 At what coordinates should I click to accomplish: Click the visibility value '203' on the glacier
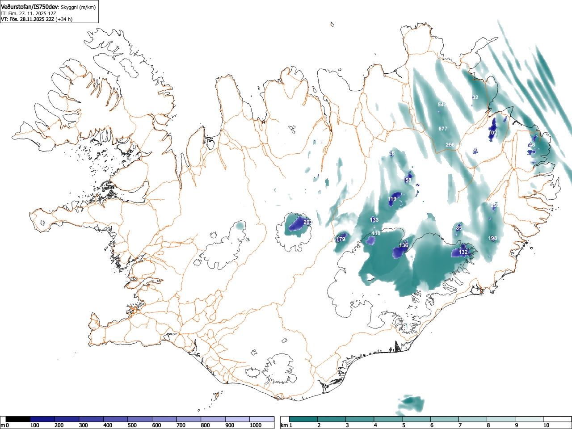[x=308, y=222]
